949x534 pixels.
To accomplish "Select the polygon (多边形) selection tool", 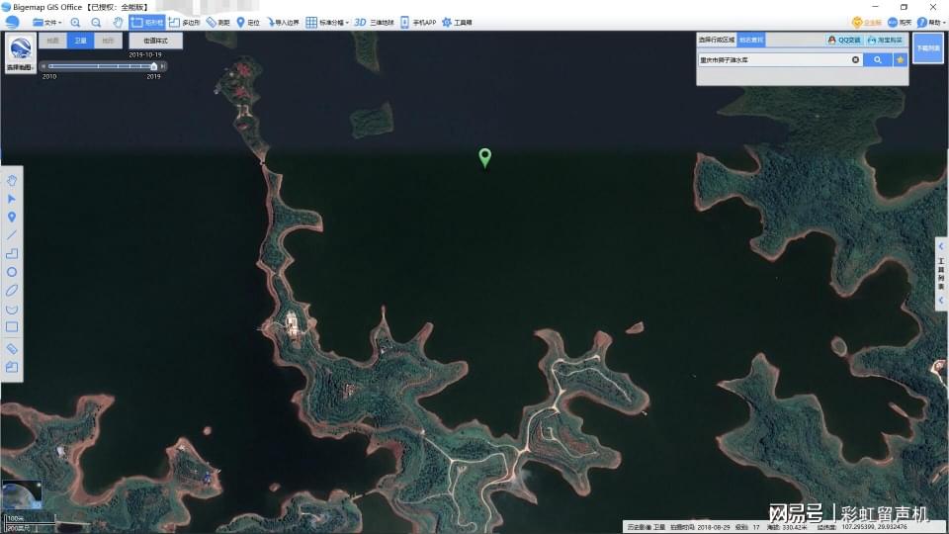I will (185, 22).
